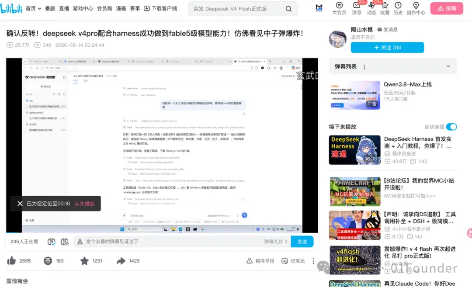472x287 pixels.
Task: Click 235人正在看 viewer count
Action: tap(24, 242)
